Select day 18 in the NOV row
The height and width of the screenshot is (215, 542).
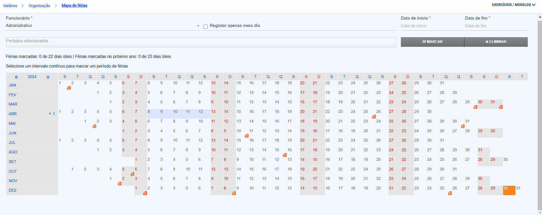[331, 181]
